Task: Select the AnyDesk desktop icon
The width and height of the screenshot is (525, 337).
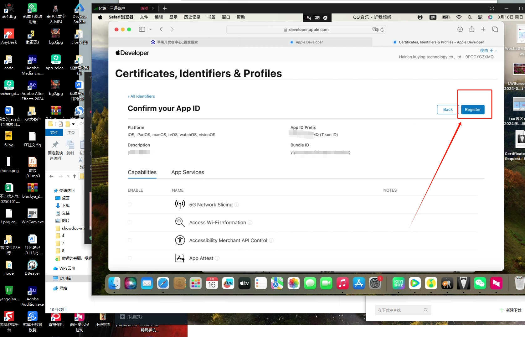Action: (9, 37)
